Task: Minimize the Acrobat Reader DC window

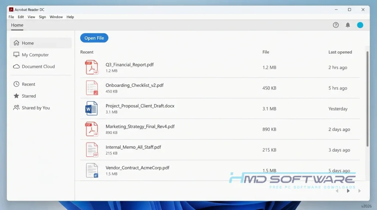Action: tap(336, 10)
